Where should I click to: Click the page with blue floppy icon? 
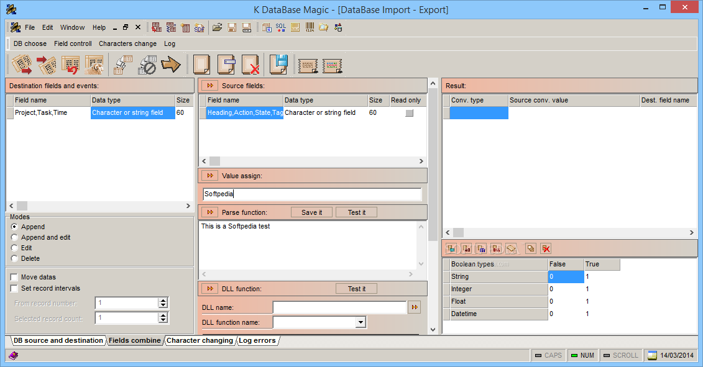[278, 65]
